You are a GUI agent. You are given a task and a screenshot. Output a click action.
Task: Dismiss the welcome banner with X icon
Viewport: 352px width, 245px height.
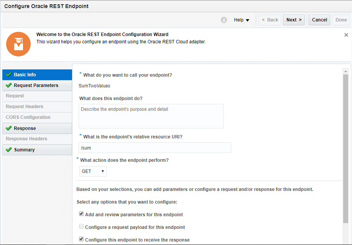pyautogui.click(x=346, y=35)
